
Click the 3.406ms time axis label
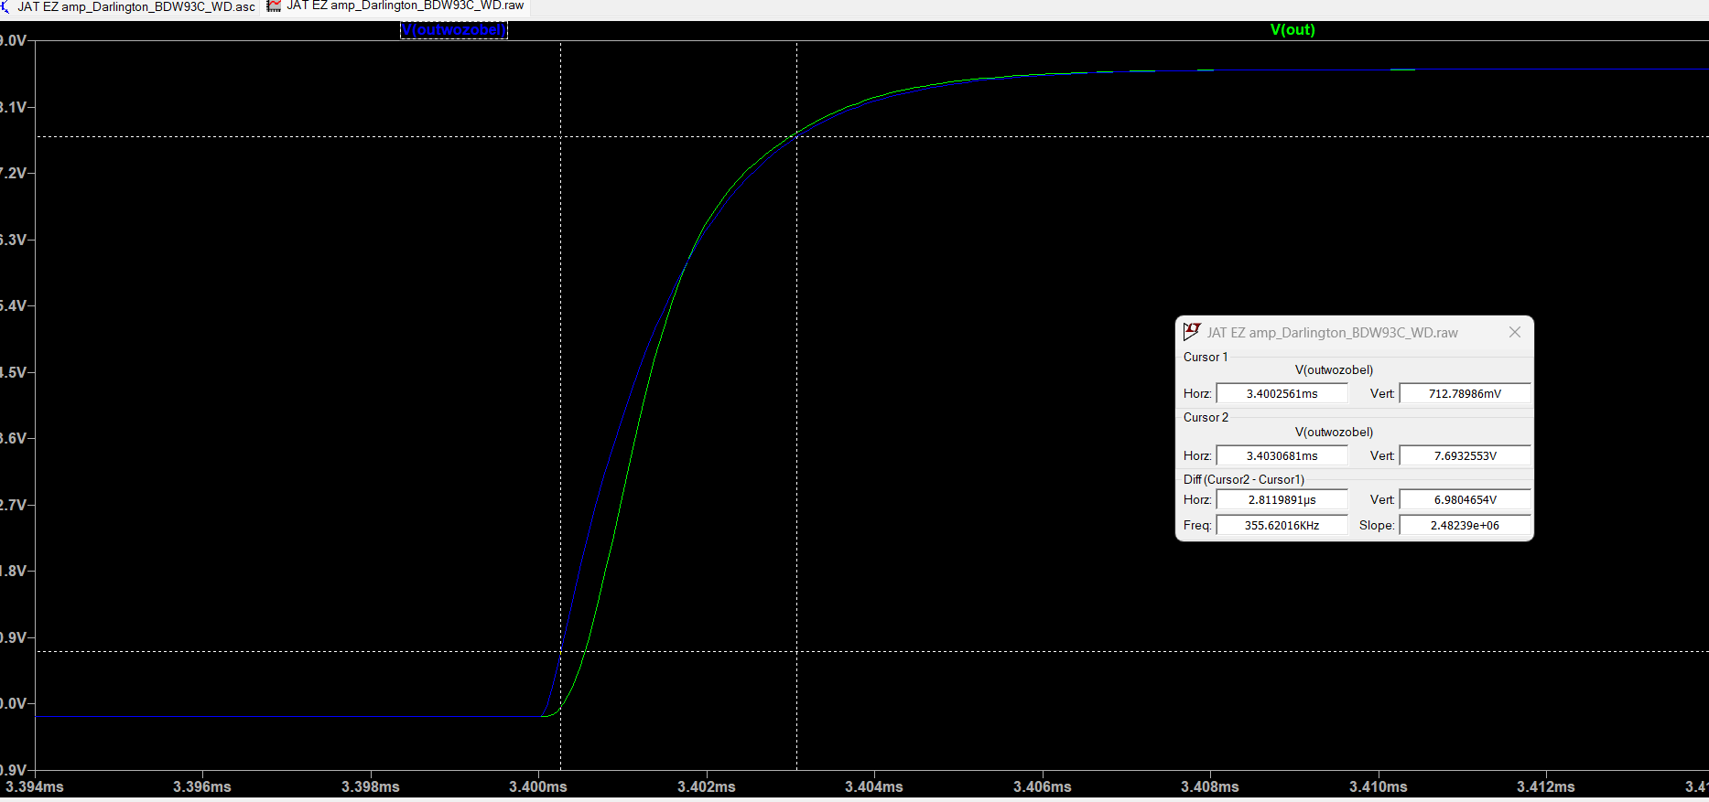pos(1043,786)
